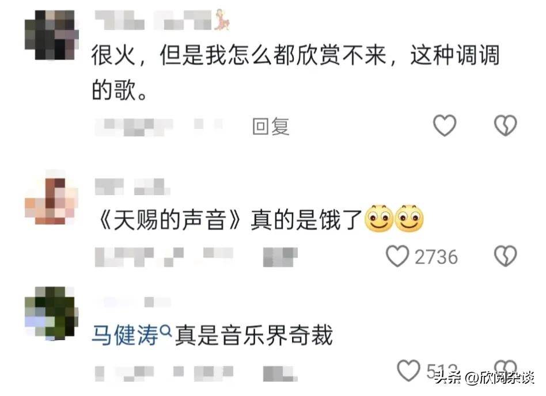Image resolution: width=546 pixels, height=396 pixels.
Task: Open the second commenter's blurred username
Action: pyautogui.click(x=132, y=186)
